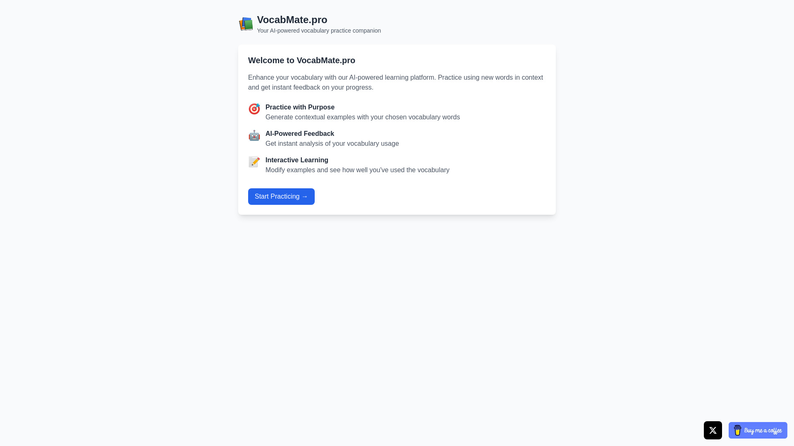Click the "Modify examples" description text
Screen dimensions: 794x446
click(357, 170)
